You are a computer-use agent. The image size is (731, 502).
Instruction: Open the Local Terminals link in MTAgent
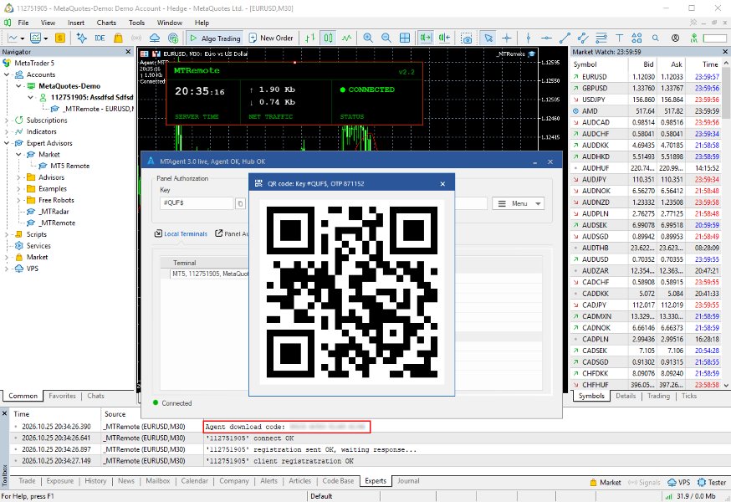coord(181,233)
